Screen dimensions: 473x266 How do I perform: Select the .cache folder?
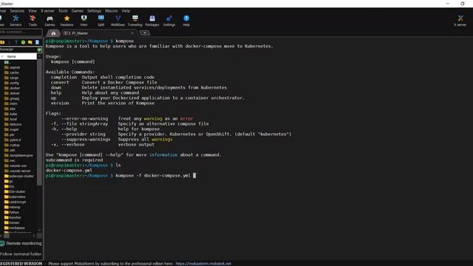[12, 72]
